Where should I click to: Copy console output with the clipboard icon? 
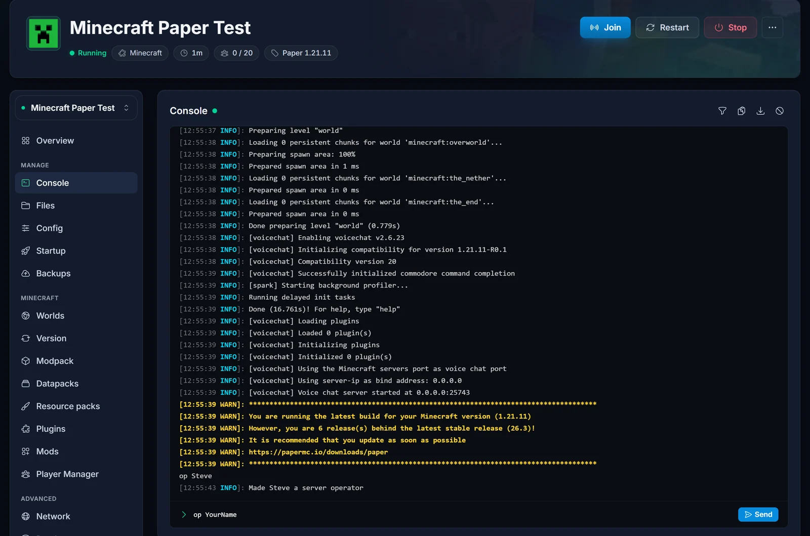[741, 111]
